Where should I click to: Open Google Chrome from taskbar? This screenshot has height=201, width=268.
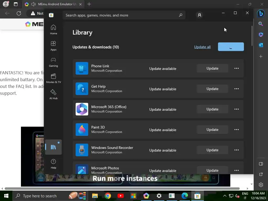pos(108,196)
